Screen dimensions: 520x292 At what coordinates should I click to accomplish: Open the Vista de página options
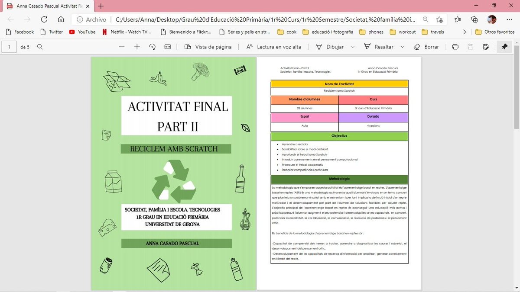pyautogui.click(x=208, y=47)
